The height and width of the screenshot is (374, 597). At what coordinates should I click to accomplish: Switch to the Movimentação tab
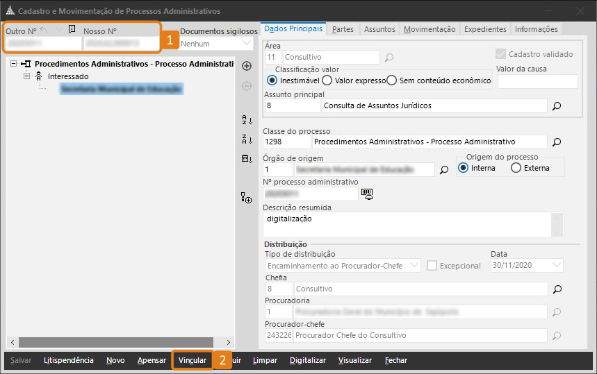(x=430, y=29)
